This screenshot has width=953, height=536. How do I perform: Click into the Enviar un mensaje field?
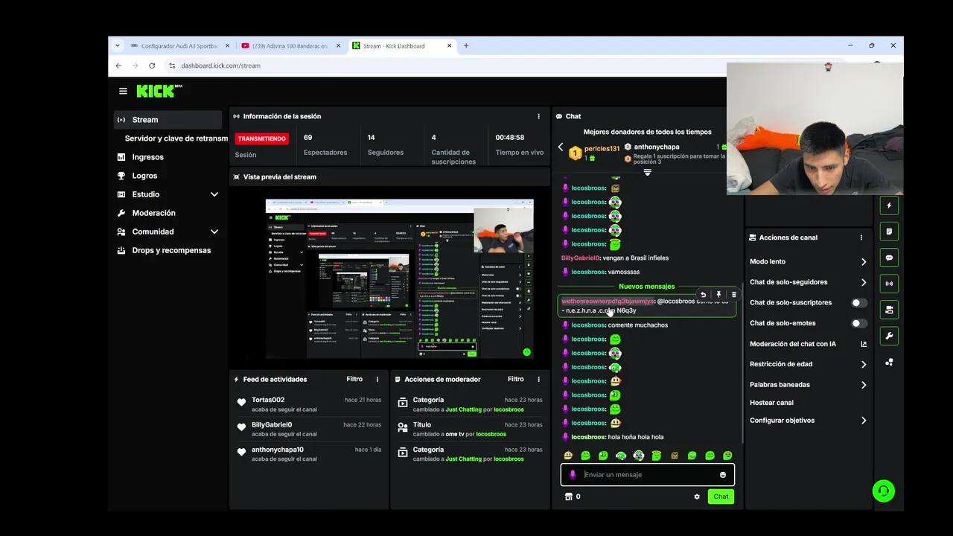[x=648, y=475]
